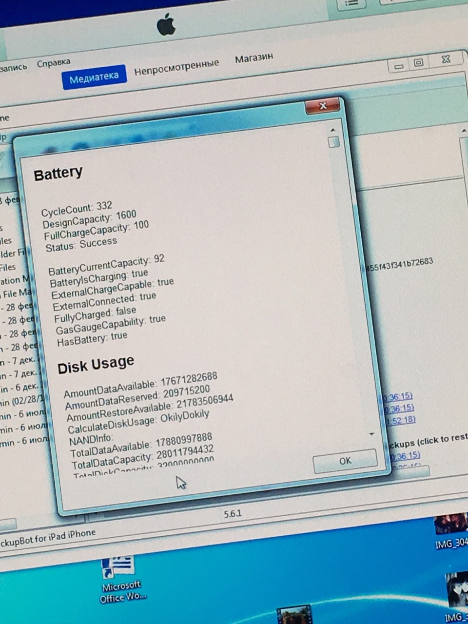Viewport: 468px width, 624px height.
Task: Click the 'FullChargeCapacity: 100' line
Action: click(96, 231)
